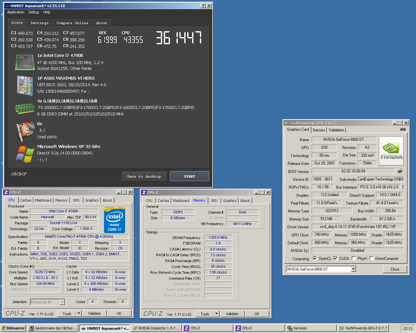Click the Multiplier x 50.0 value
Screen dimensions: 416x333
click(x=45, y=278)
